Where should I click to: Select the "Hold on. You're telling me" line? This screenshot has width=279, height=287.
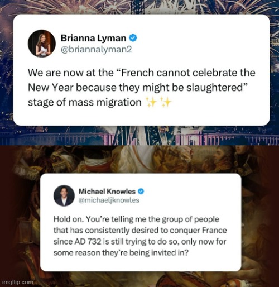pyautogui.click(x=136, y=219)
